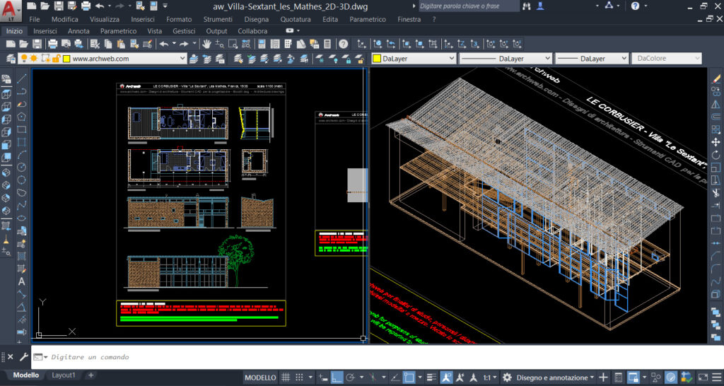Open the Modifica menu
724x386 pixels.
tap(64, 19)
